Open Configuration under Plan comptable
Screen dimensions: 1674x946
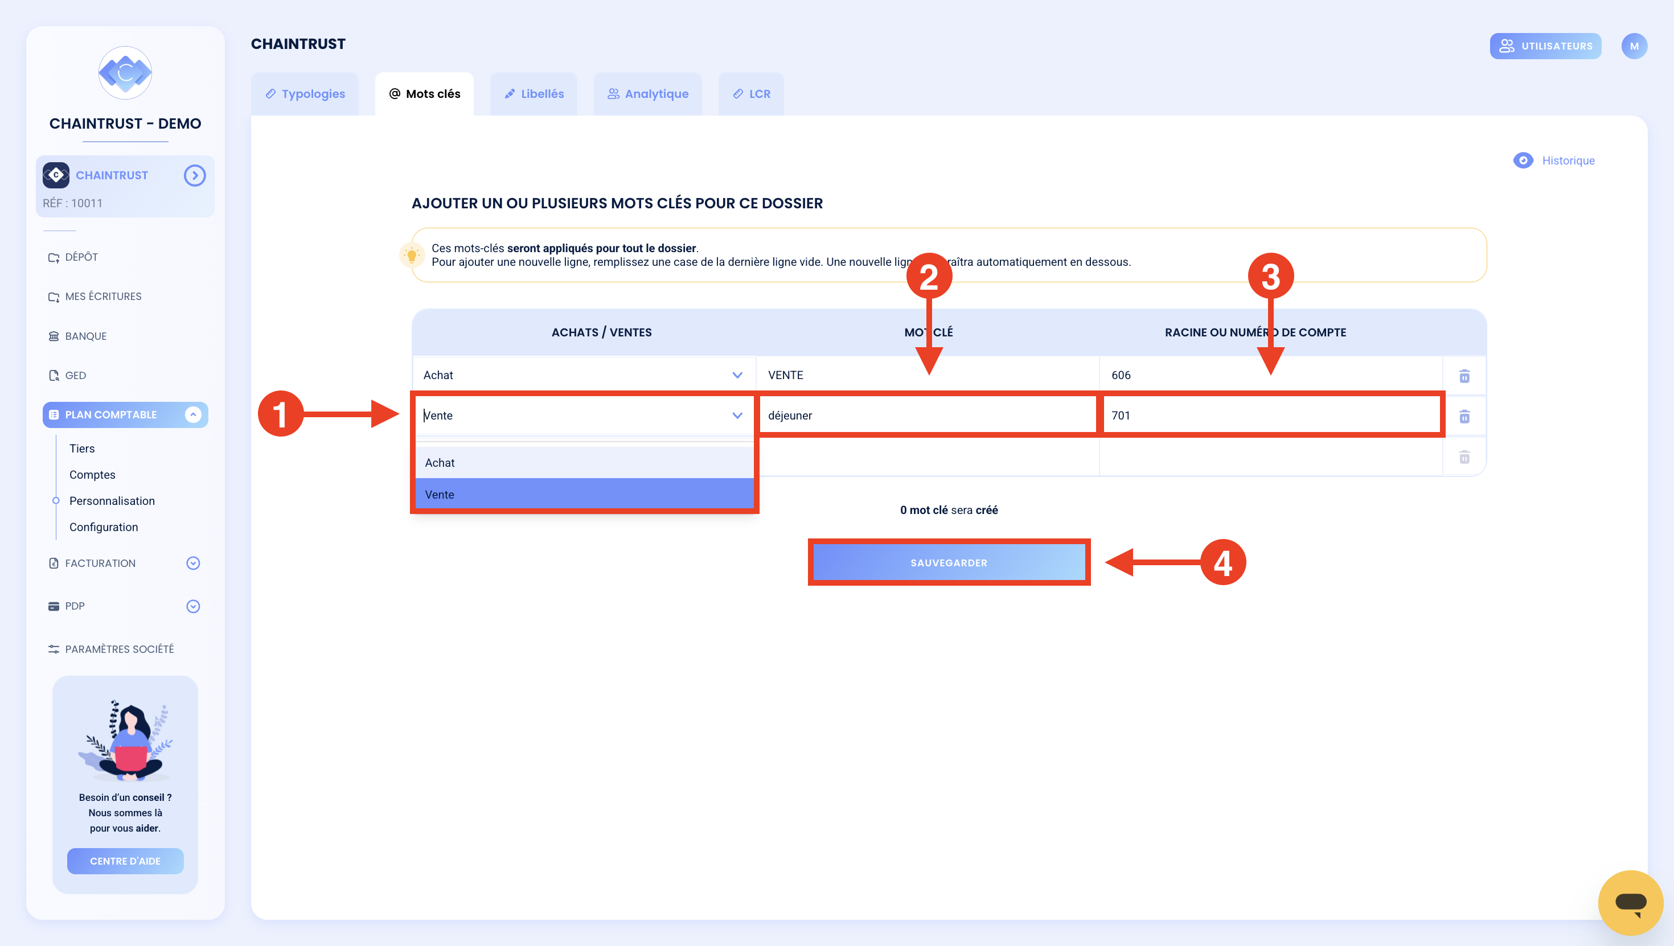tap(103, 527)
